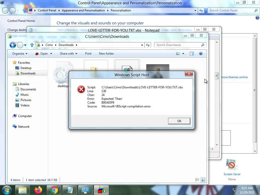Click Open in the explorer toolbar
Image resolution: width=260 pixels, height=195 pixels.
click(42, 54)
